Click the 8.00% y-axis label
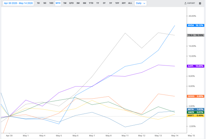The height and width of the screenshot is (139, 206). coord(192,76)
